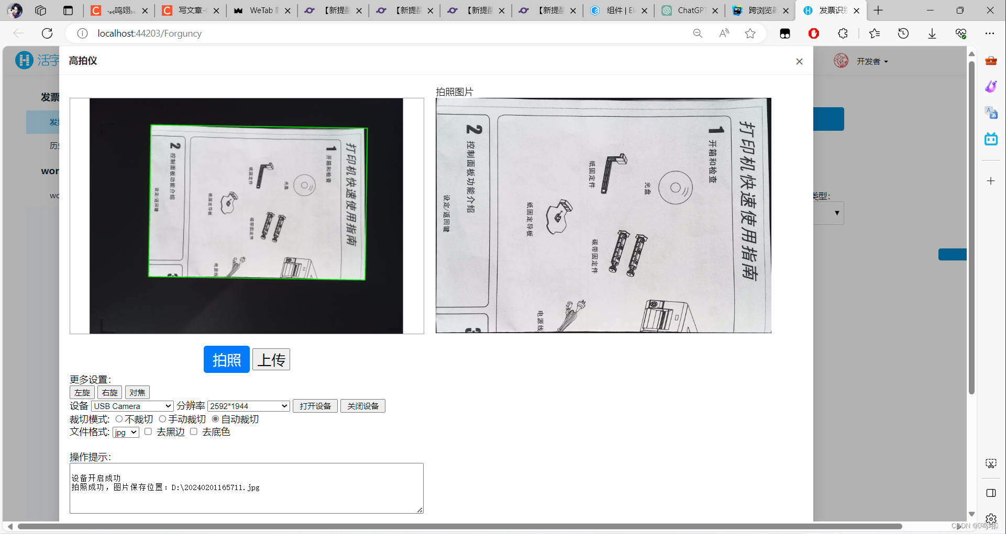Click the site information icon in address bar
The height and width of the screenshot is (534, 1006).
[82, 33]
